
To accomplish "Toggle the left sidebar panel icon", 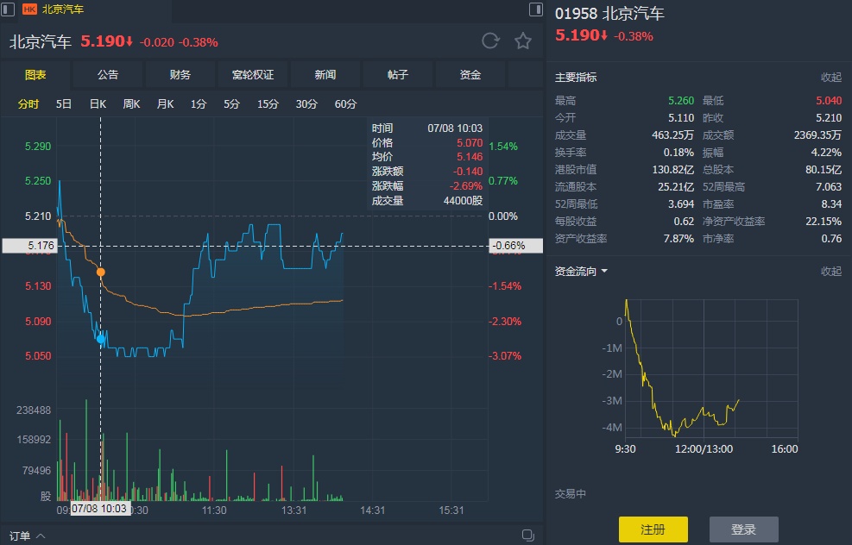I will coord(8,9).
